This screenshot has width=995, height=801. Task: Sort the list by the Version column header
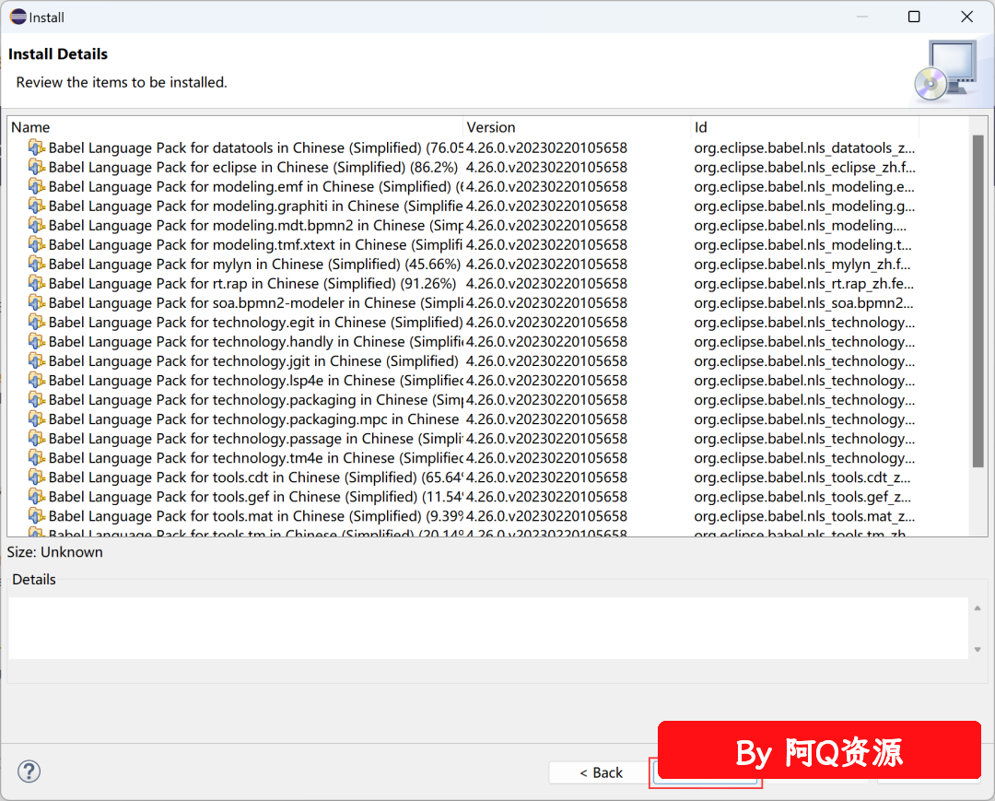click(578, 127)
